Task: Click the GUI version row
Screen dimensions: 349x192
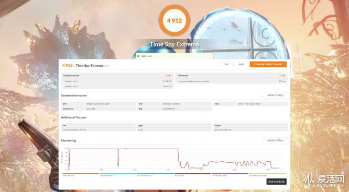Action: (174, 109)
